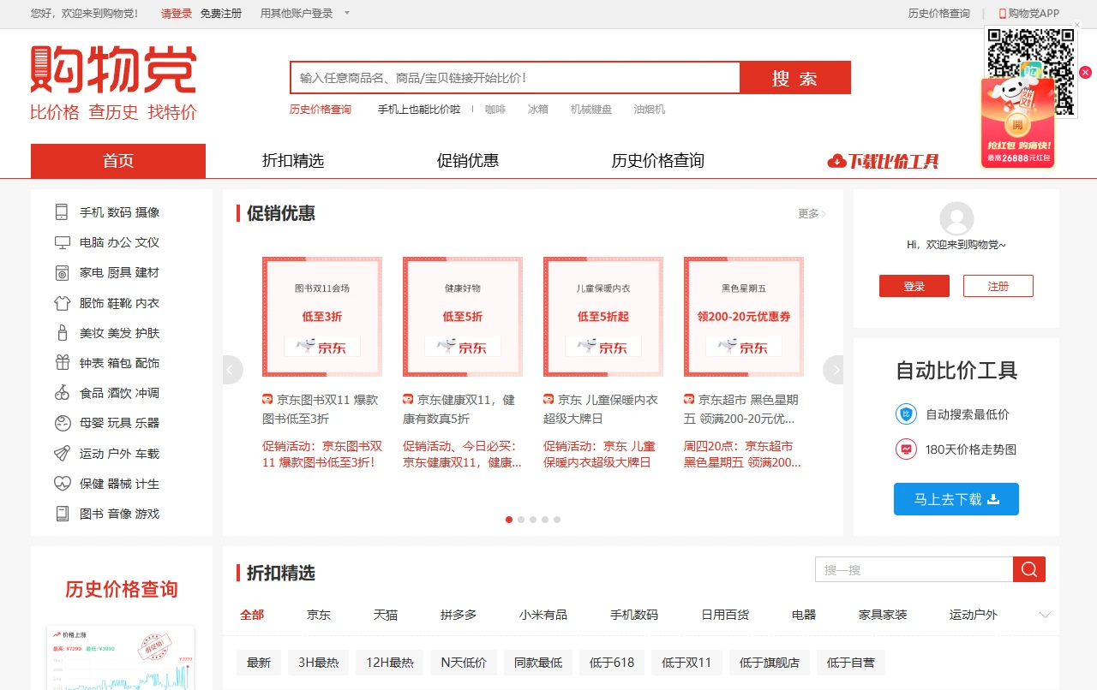Focus the 搜一搜 input in 折扣精选
The height and width of the screenshot is (690, 1097).
click(914, 569)
